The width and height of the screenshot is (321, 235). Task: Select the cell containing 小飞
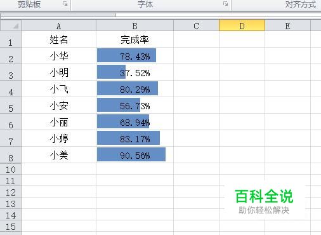(59, 89)
